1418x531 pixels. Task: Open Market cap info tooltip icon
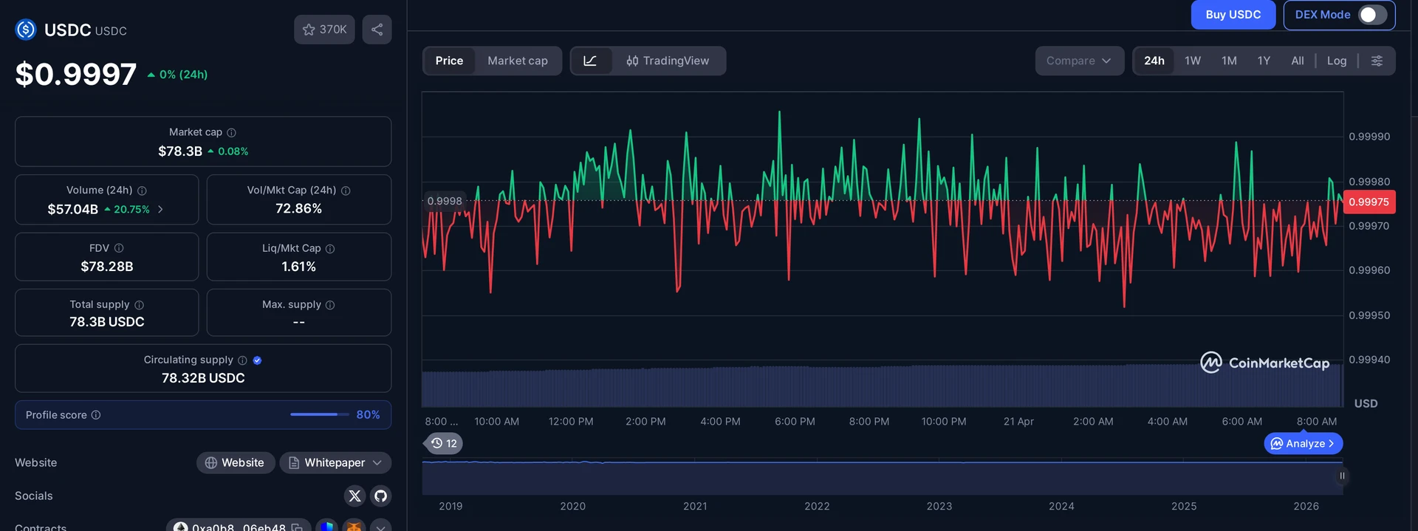coord(231,132)
